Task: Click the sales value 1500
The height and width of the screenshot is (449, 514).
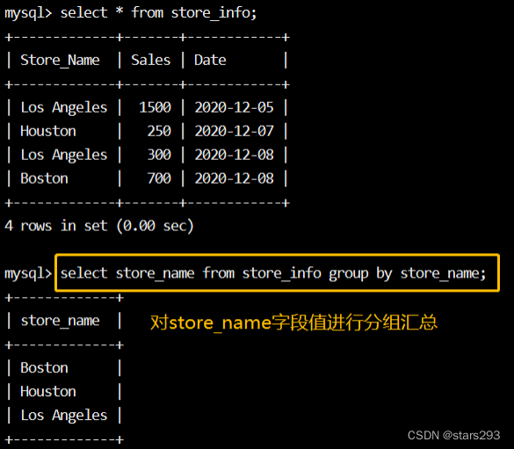Action: pos(155,107)
